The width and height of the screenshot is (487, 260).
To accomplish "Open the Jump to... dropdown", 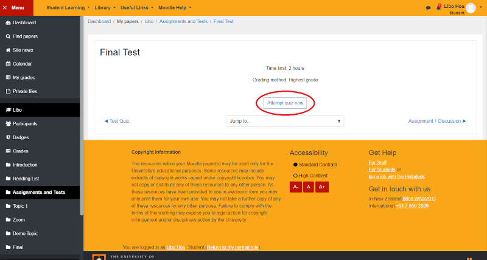I will point(285,121).
